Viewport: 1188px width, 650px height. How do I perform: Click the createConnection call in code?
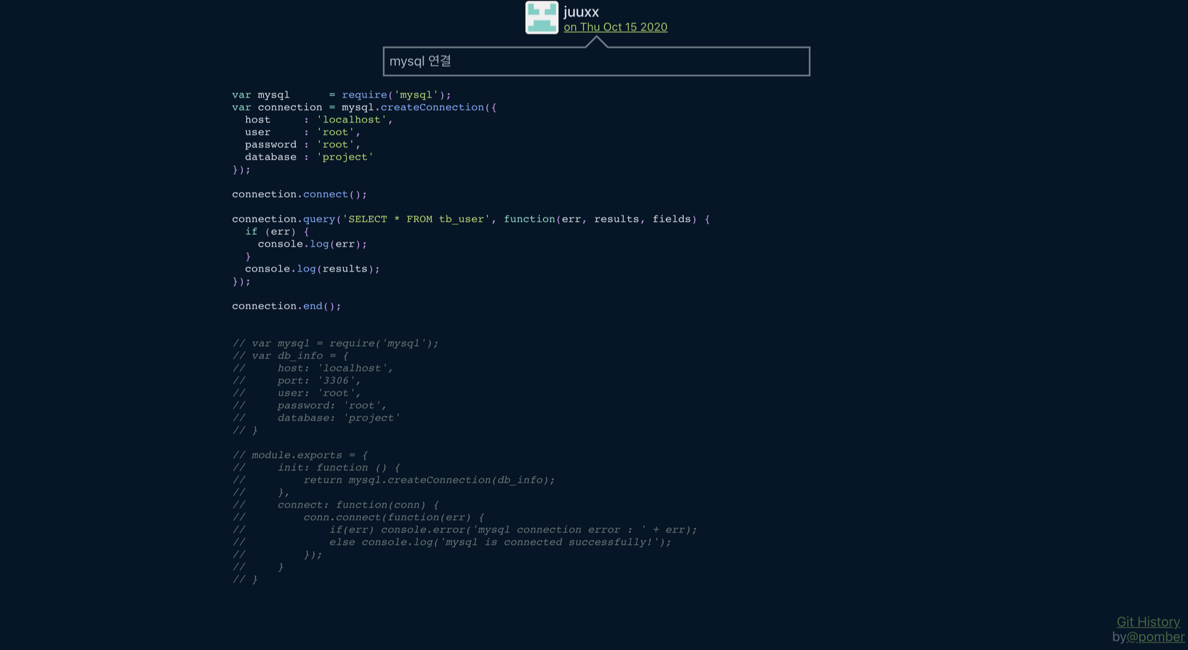(x=432, y=107)
